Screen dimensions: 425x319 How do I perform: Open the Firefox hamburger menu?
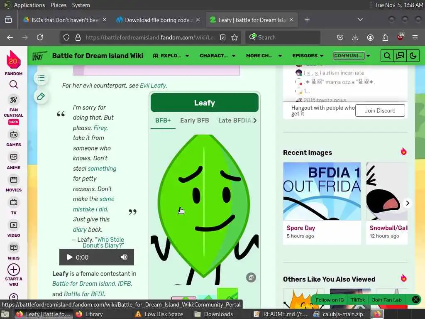coord(415,37)
